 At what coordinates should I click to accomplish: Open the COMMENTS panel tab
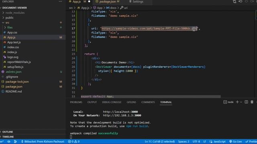[x=148, y=102]
